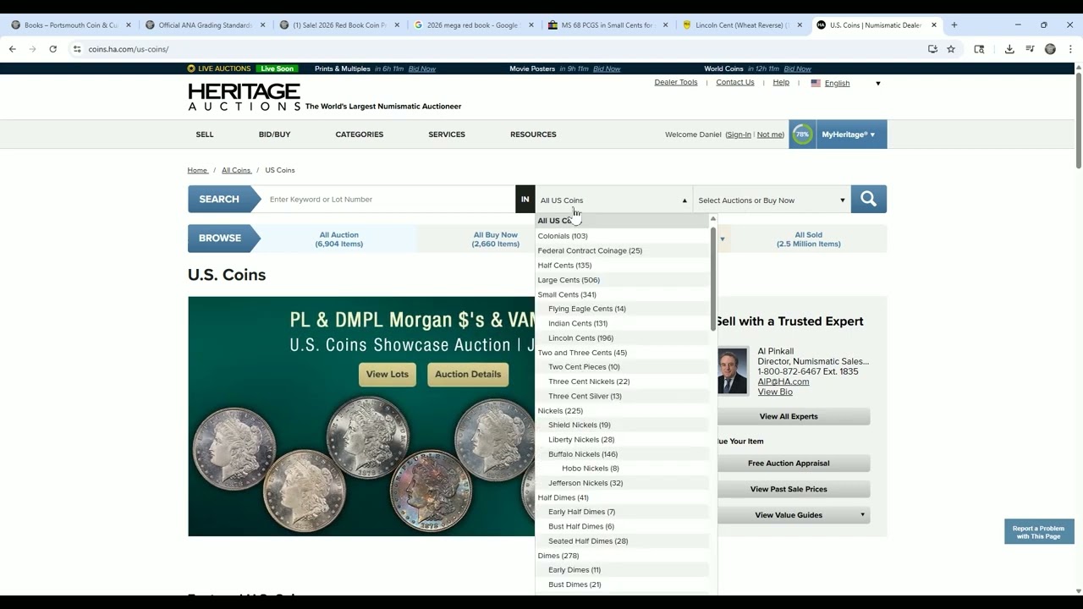
Task: Open the browser three-dot menu
Action: [x=1070, y=49]
